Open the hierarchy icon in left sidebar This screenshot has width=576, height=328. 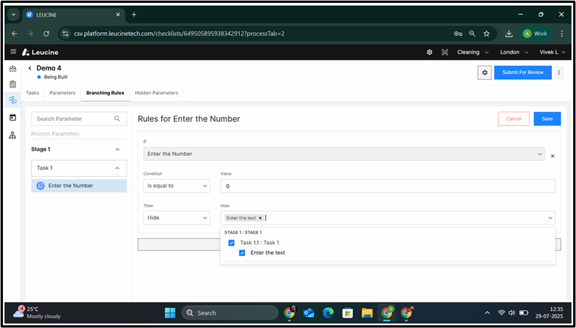click(x=13, y=135)
